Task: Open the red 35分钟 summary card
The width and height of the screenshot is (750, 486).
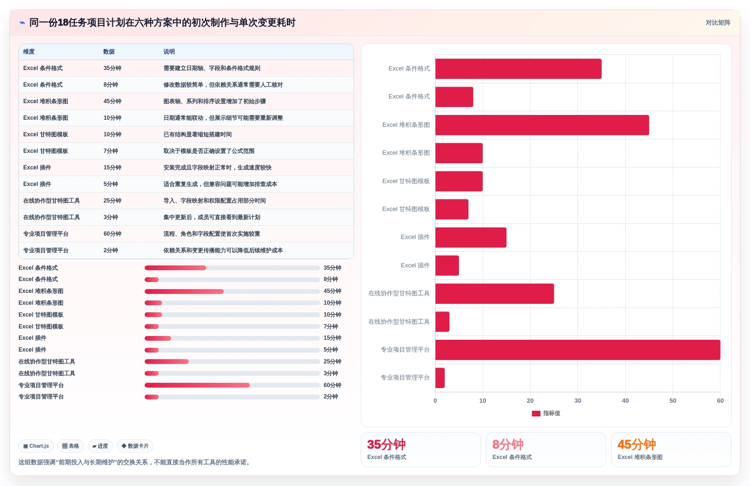Action: pos(421,450)
